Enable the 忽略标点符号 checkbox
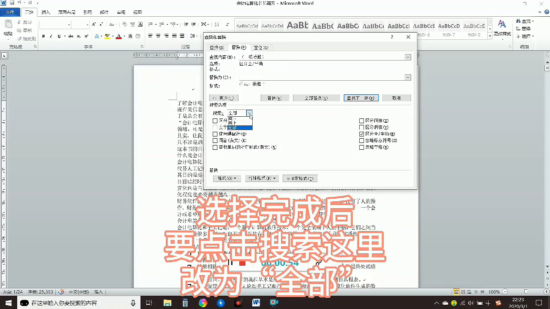The image size is (550, 309). point(362,140)
